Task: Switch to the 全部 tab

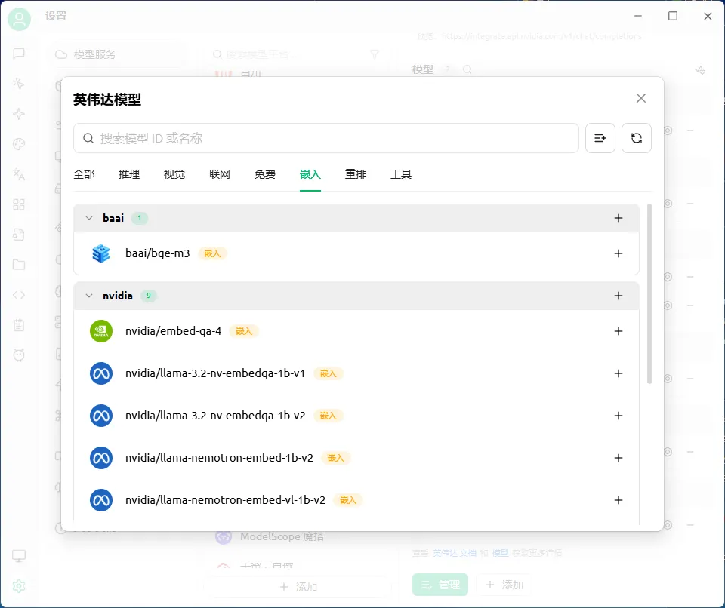Action: [x=84, y=174]
